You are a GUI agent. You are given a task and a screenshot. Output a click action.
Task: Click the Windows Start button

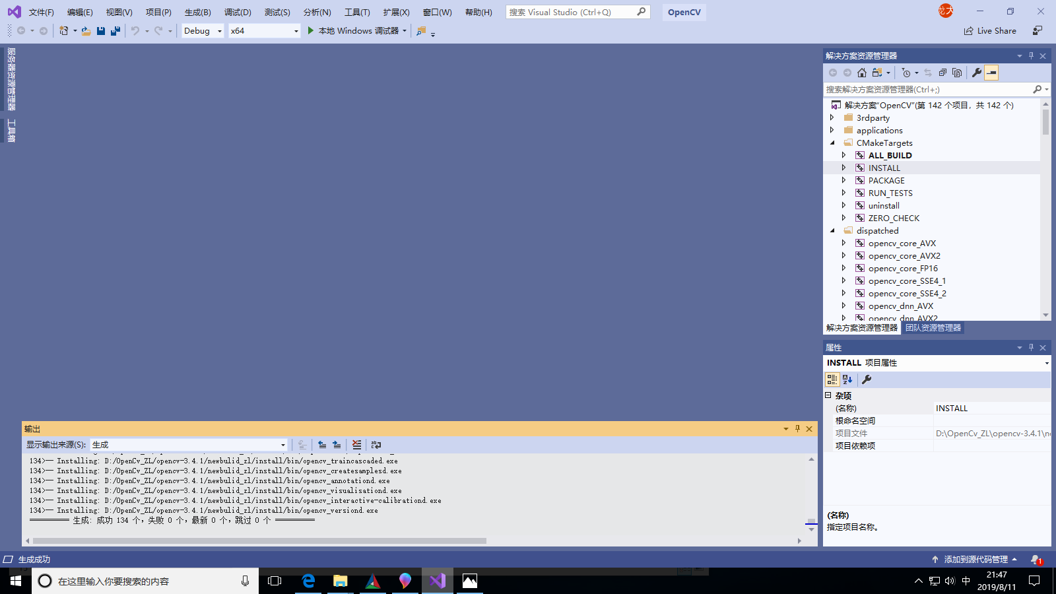pos(16,581)
